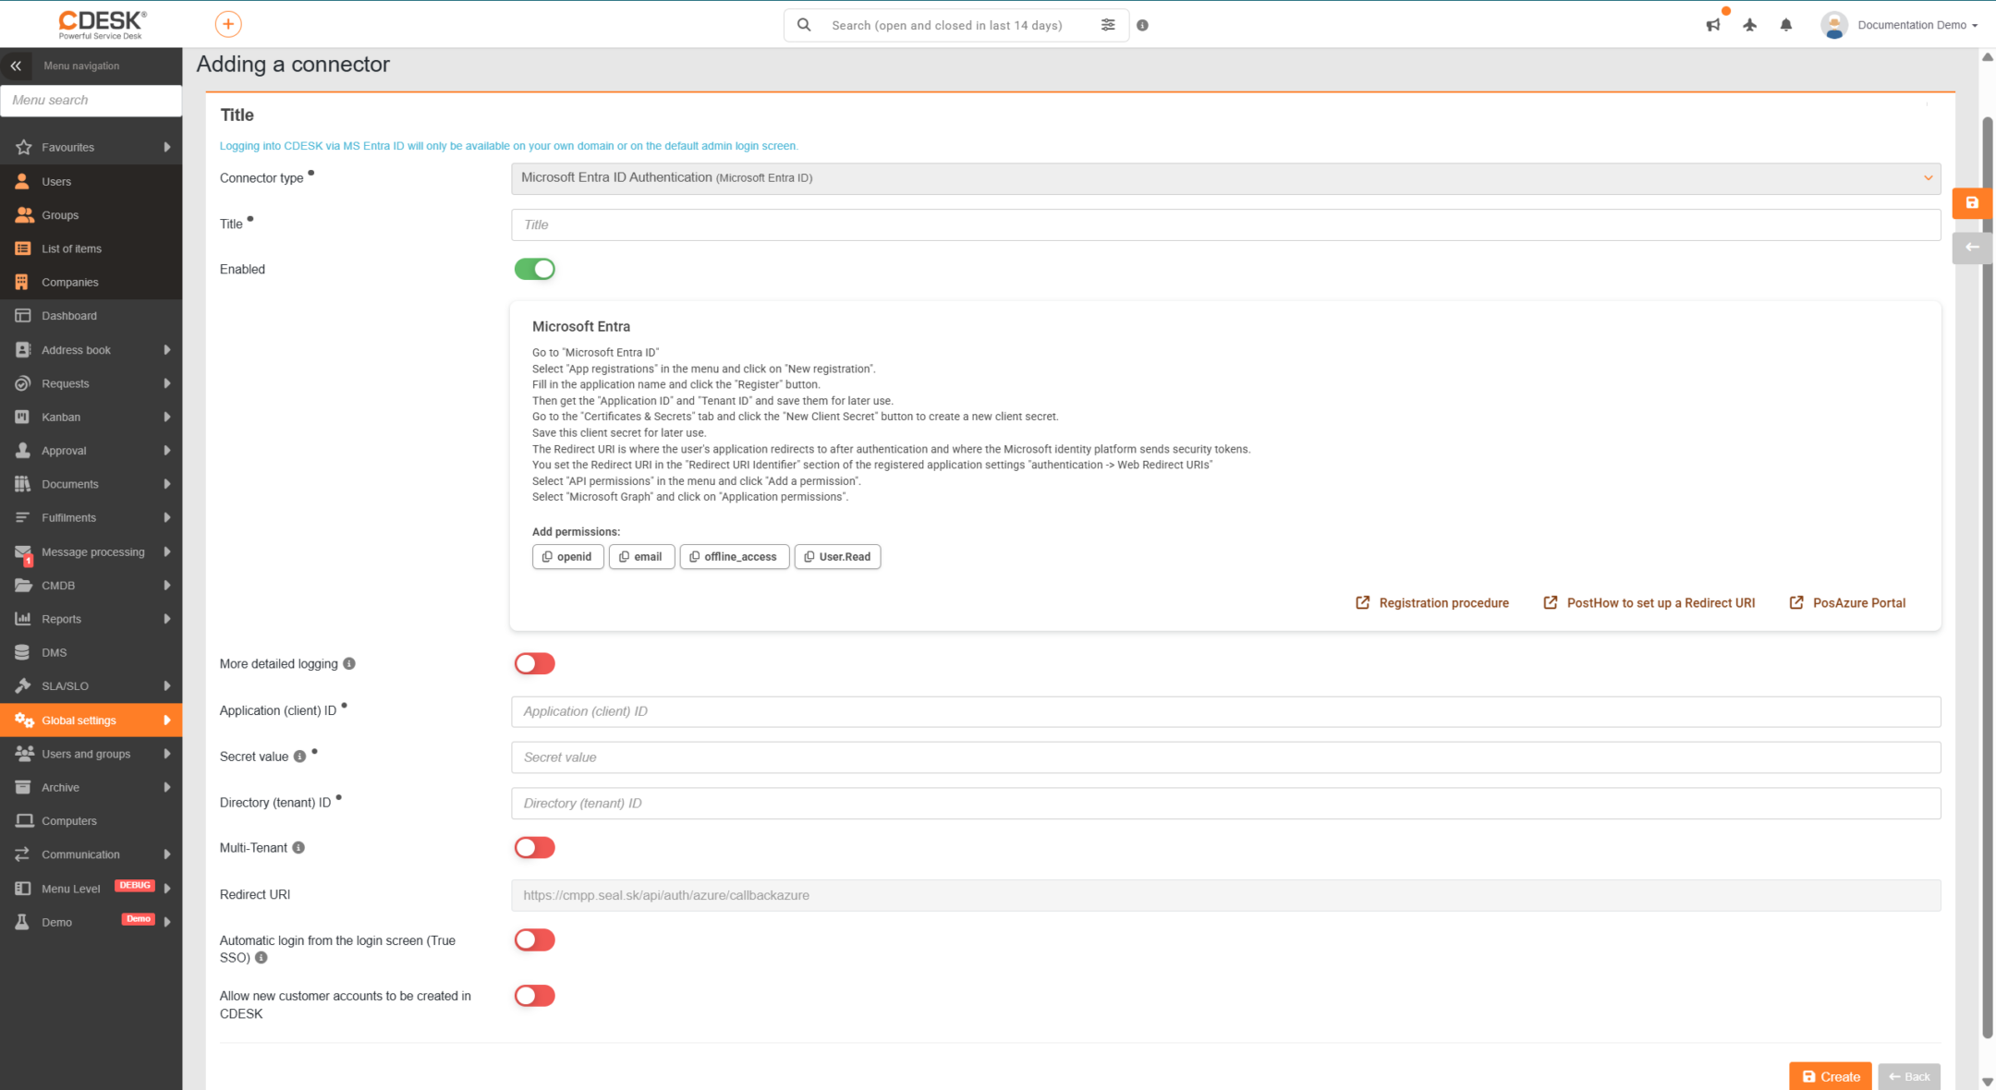Copy the email permission

pyautogui.click(x=641, y=557)
